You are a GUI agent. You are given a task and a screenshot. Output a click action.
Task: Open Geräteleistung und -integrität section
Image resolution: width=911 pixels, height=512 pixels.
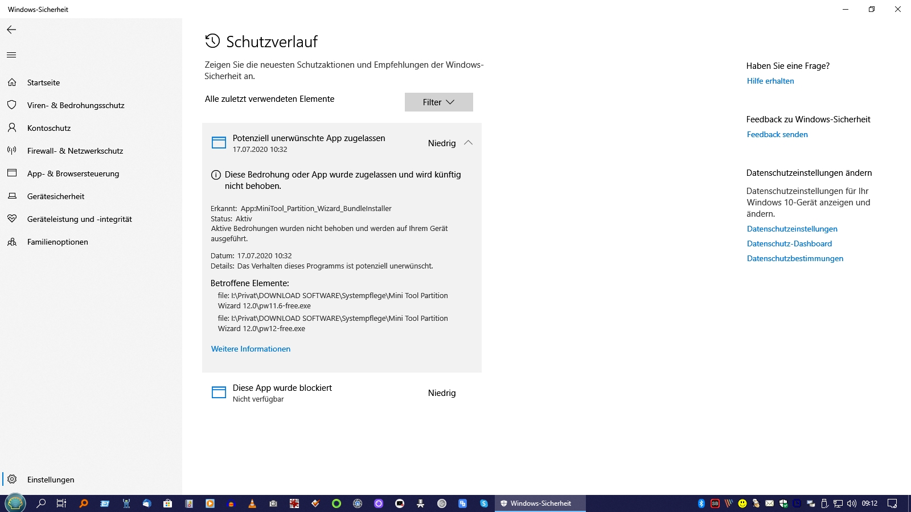[80, 219]
